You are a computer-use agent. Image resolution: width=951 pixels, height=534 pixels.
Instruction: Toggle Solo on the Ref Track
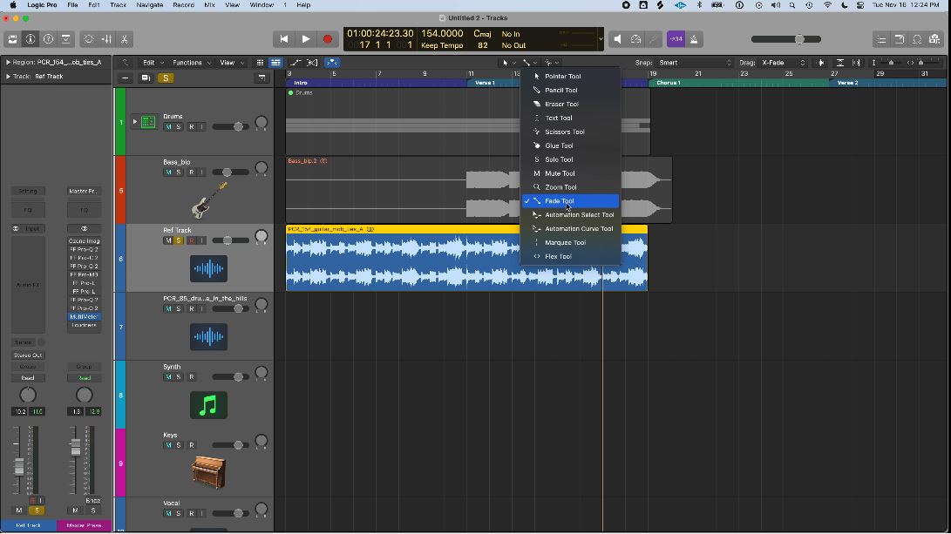[x=179, y=240]
